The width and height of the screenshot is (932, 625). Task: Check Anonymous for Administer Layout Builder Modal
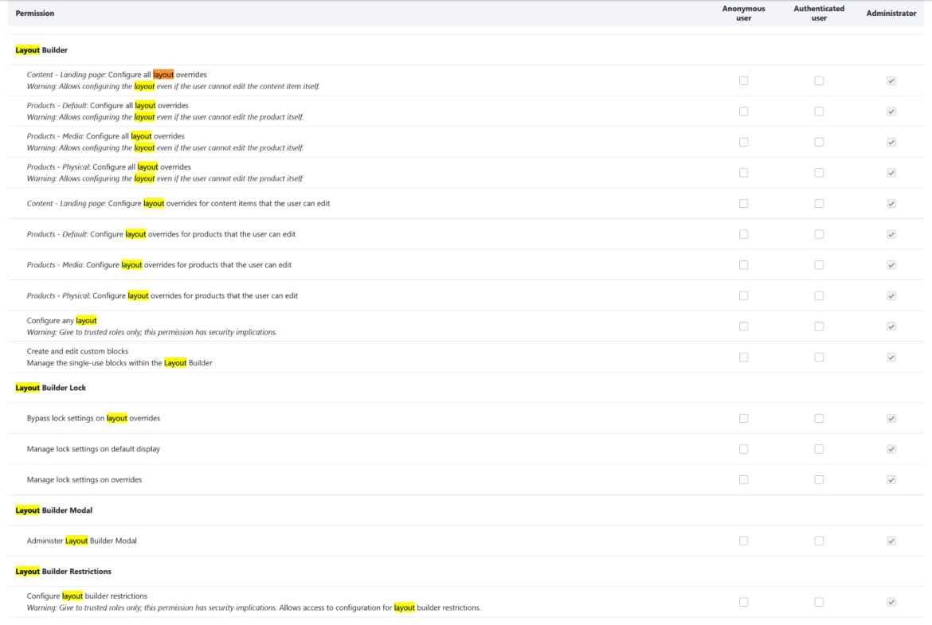coord(743,541)
